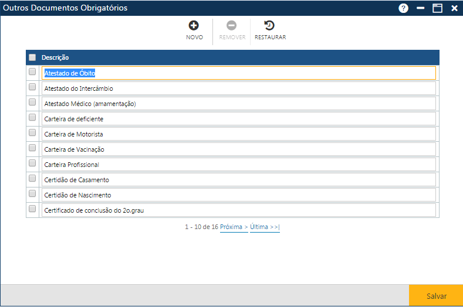
Task: Jump to the Última page link
Action: click(x=265, y=227)
